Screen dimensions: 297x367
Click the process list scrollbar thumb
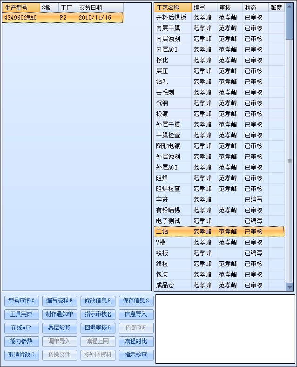coord(290,161)
